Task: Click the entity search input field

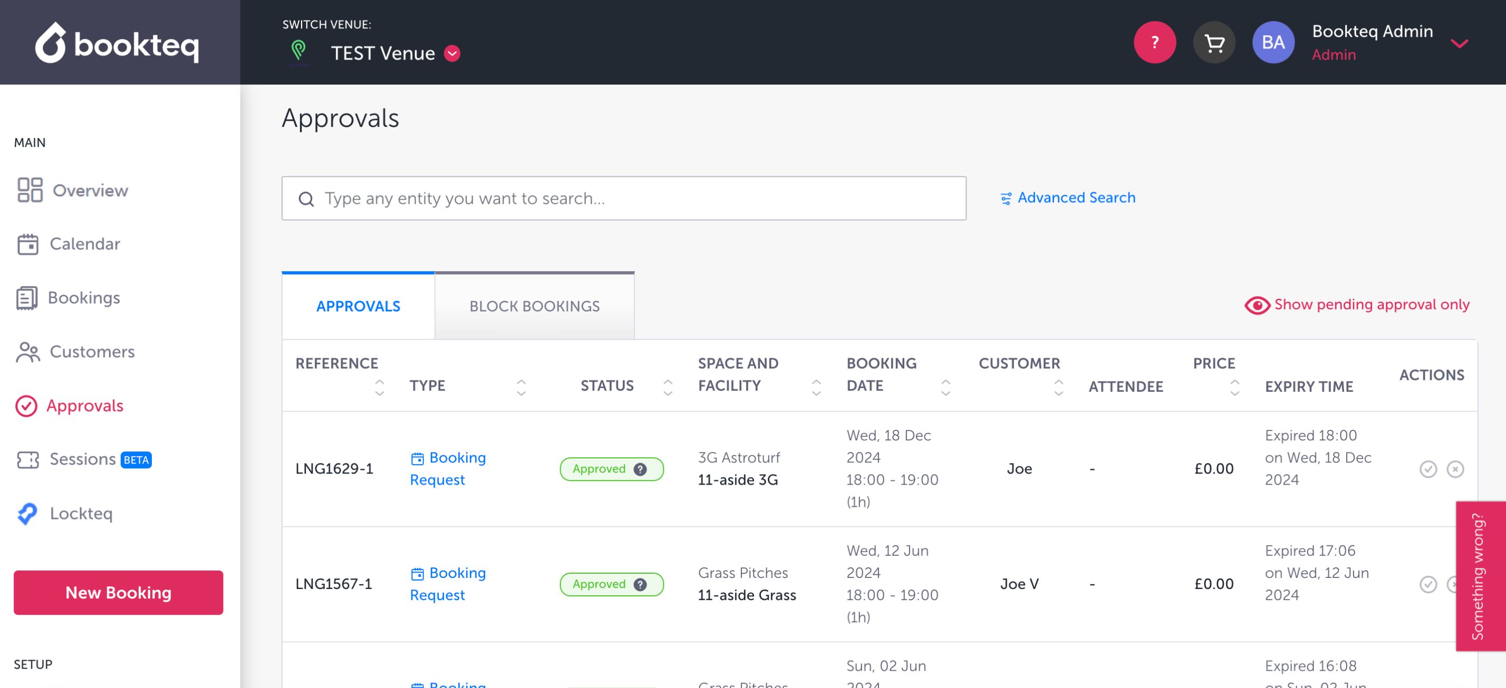Action: (623, 199)
